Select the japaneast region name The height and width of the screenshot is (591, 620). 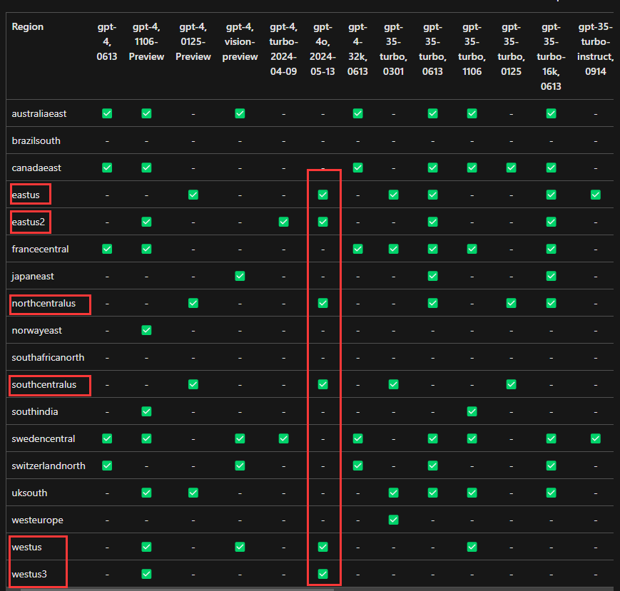click(32, 276)
